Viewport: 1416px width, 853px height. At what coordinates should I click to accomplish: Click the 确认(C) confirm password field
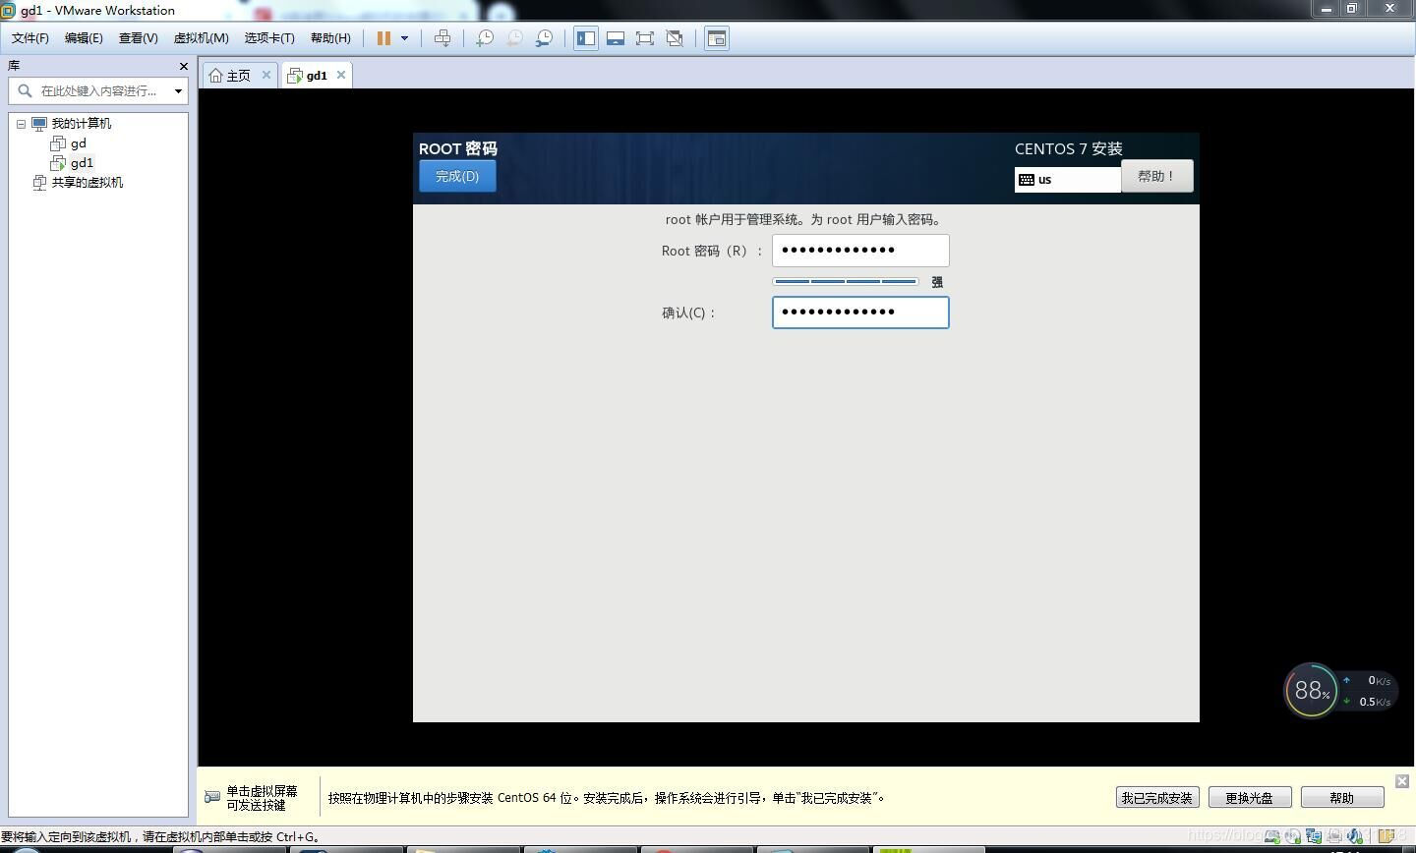click(860, 313)
